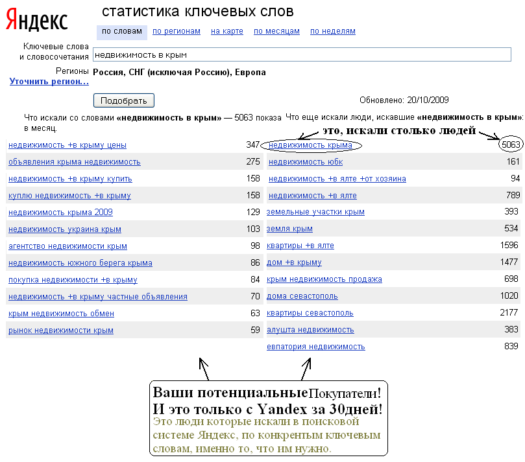Click 'куплю недвижимость +в крыму' link
This screenshot has width=525, height=462.
69,196
